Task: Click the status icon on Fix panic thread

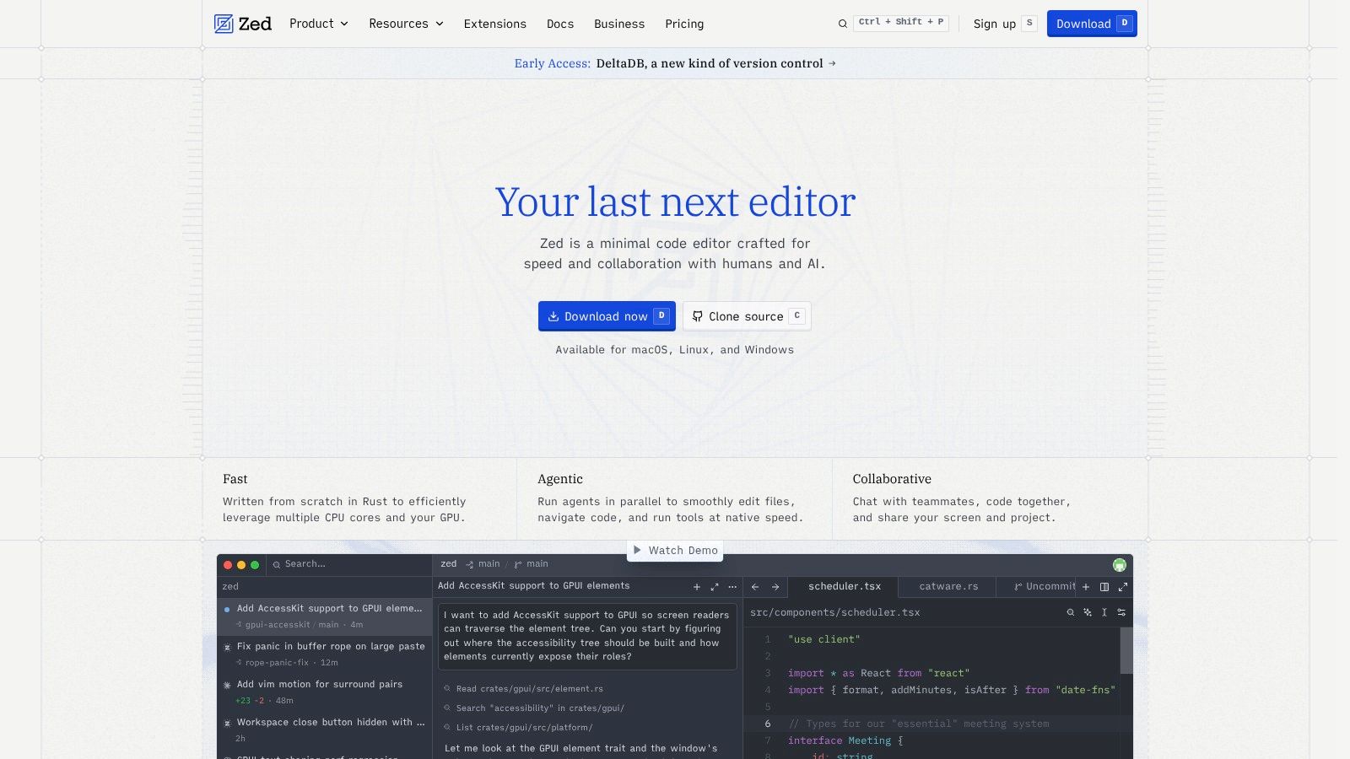Action: click(227, 647)
